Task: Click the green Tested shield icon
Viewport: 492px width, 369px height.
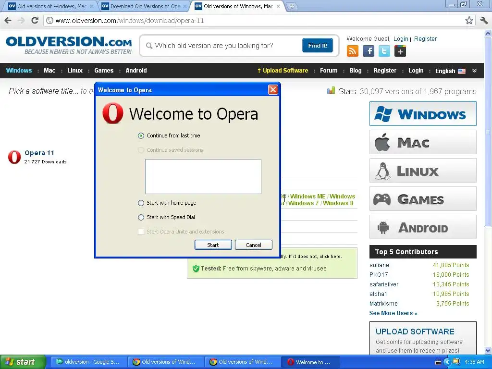Action: [x=196, y=269]
